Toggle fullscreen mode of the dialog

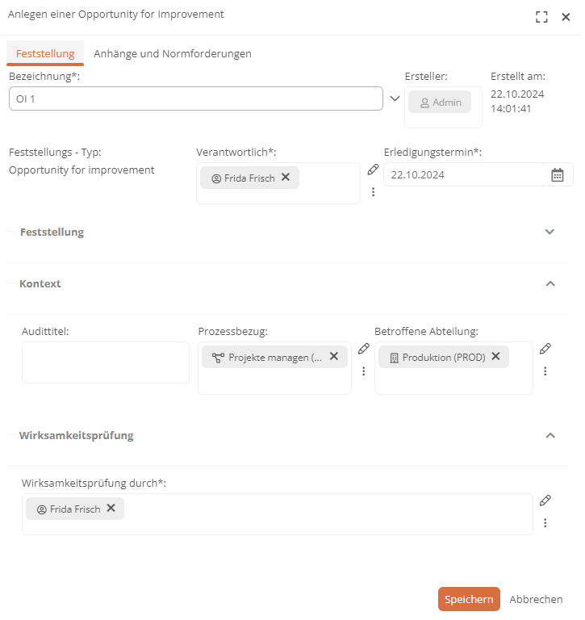coord(541,17)
